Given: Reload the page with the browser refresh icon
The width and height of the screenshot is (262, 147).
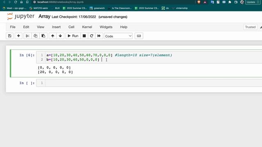Looking at the screenshot, I should [x=16, y=2].
